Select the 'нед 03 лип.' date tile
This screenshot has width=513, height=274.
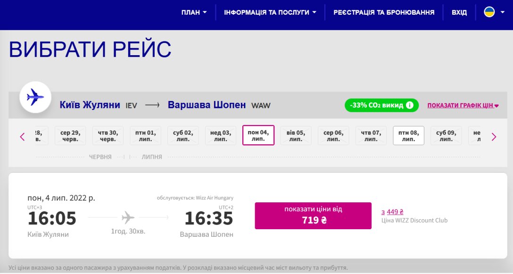(x=220, y=135)
